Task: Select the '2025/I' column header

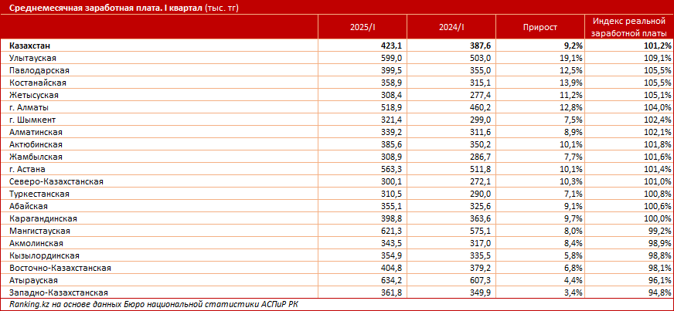Action: (x=363, y=27)
